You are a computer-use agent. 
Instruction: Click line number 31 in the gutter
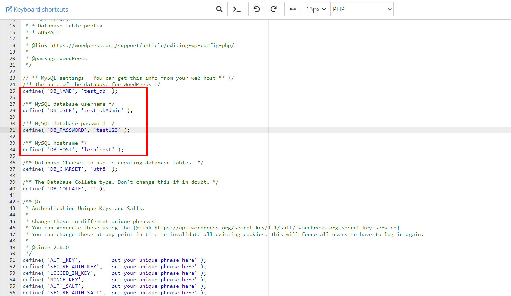pyautogui.click(x=12, y=130)
